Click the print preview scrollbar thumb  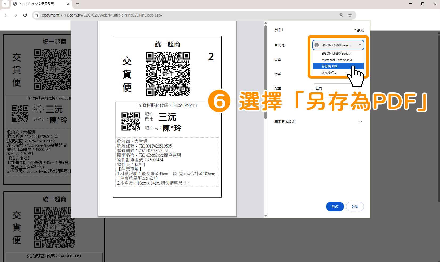tap(266, 72)
